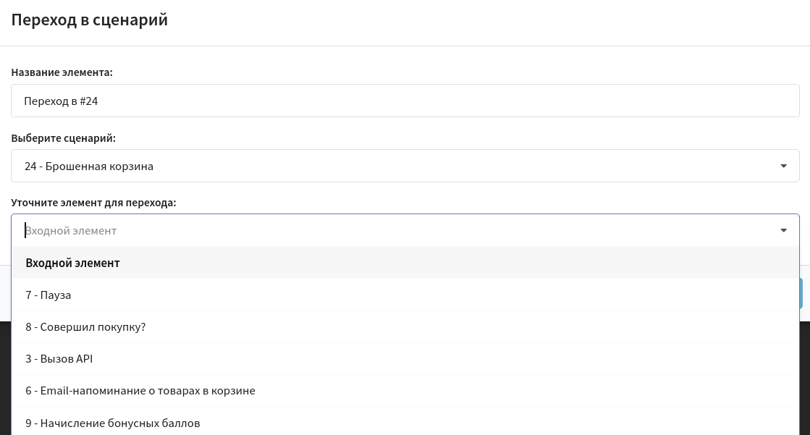810x435 pixels.
Task: Click the 'Название элемента:' label
Action: [x=62, y=72]
